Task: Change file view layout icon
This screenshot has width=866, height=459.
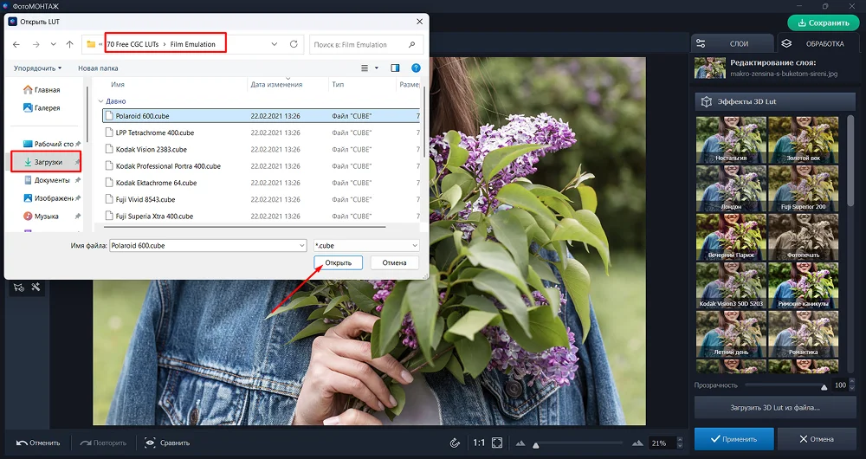Action: 365,68
